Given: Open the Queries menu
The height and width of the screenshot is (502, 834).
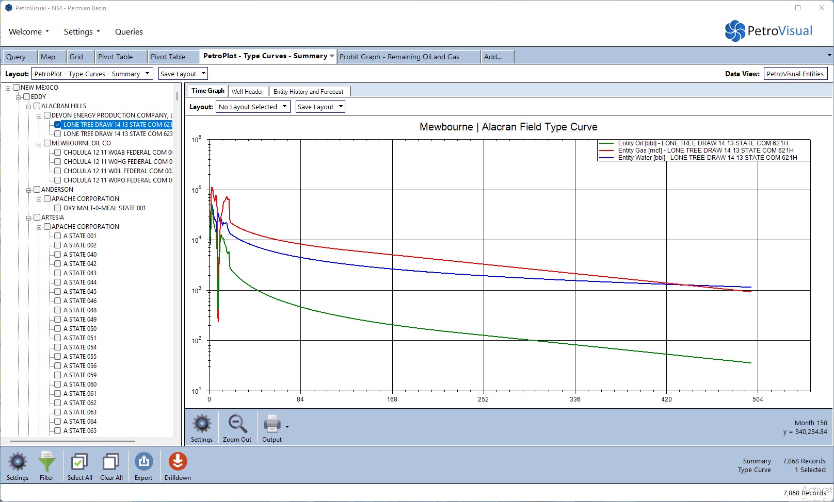Looking at the screenshot, I should (x=129, y=31).
